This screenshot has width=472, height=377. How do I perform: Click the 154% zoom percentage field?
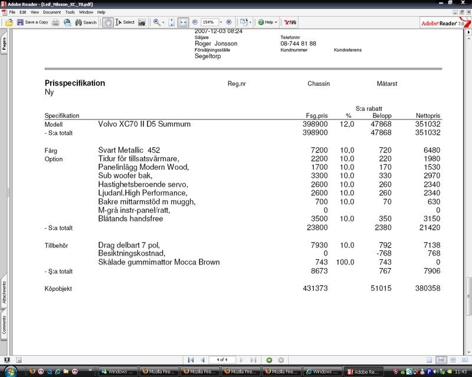coord(209,22)
